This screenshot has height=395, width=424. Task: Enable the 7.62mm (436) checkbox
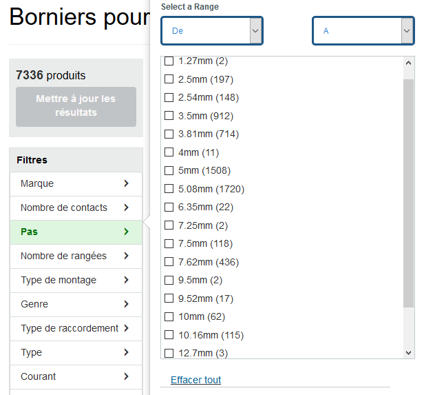[x=169, y=262]
